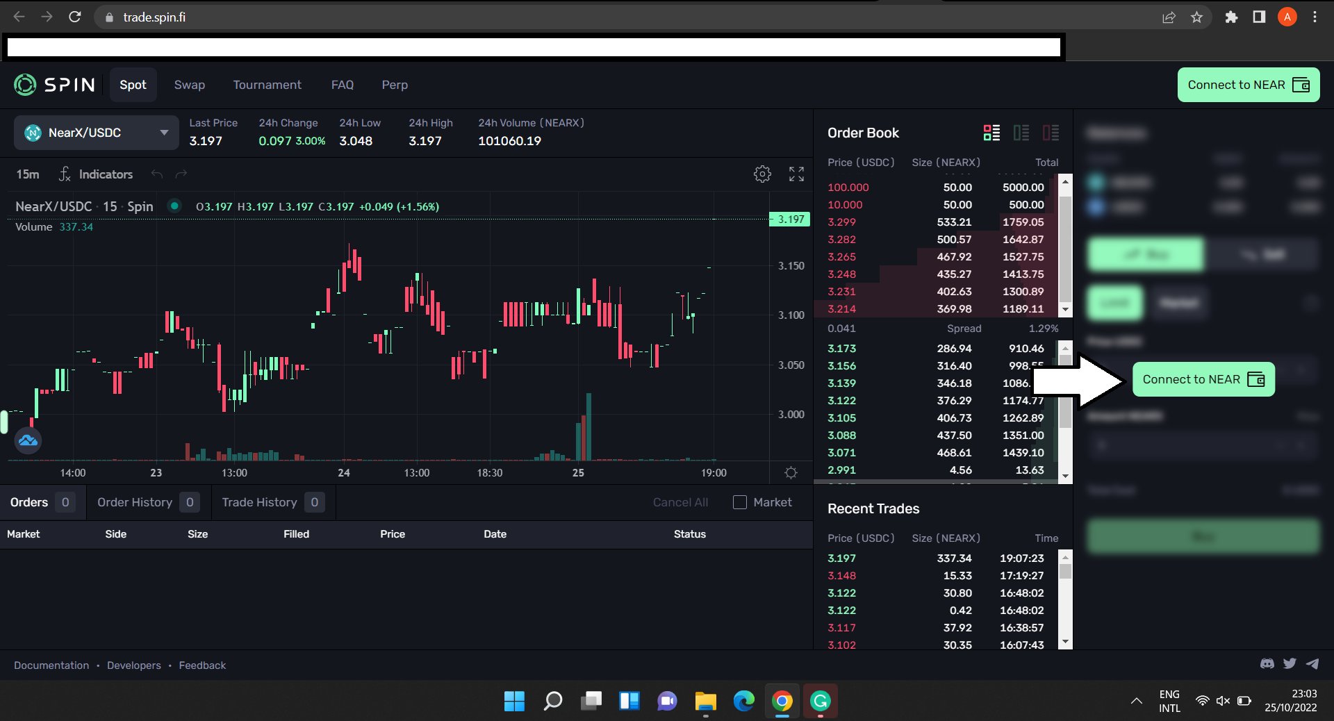Click the TradingView cloud logo on chart
This screenshot has height=721, width=1334.
pyautogui.click(x=28, y=440)
